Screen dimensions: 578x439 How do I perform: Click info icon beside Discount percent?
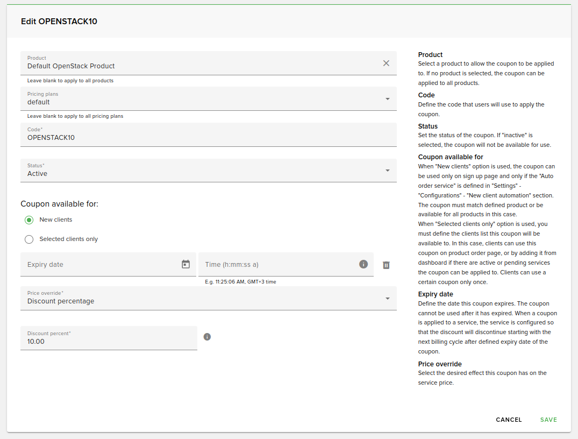pyautogui.click(x=207, y=337)
